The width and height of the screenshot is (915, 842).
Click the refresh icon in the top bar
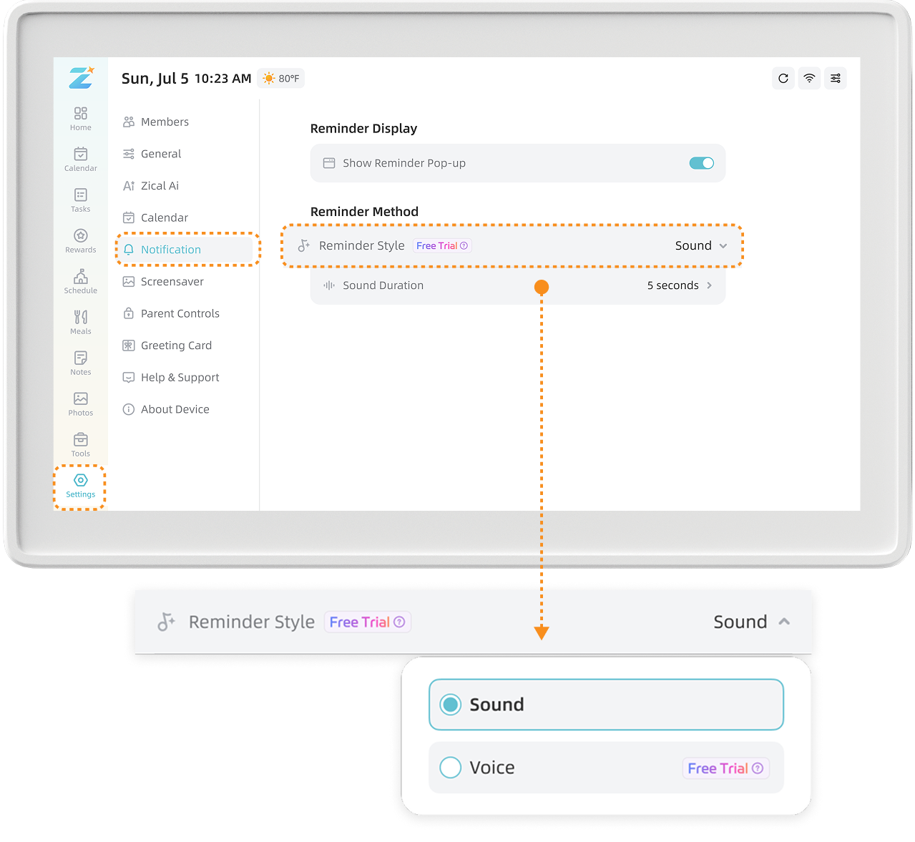(783, 79)
